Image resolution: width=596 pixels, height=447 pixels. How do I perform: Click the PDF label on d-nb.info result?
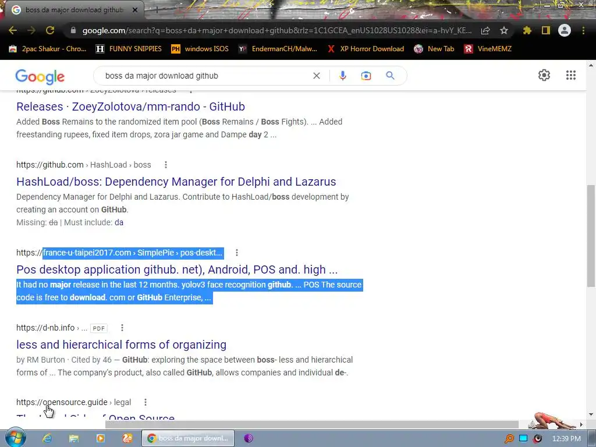click(x=99, y=328)
